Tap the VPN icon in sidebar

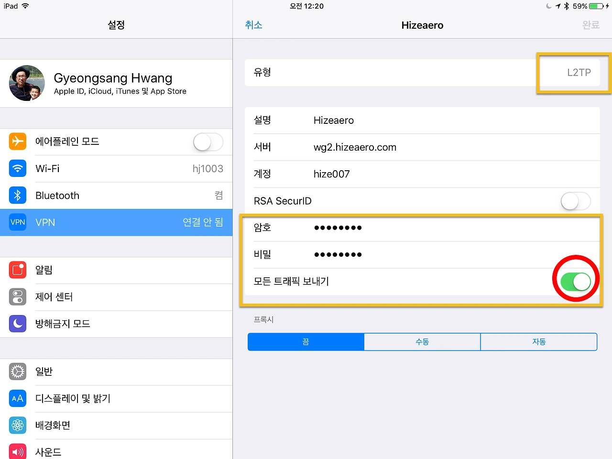(18, 222)
